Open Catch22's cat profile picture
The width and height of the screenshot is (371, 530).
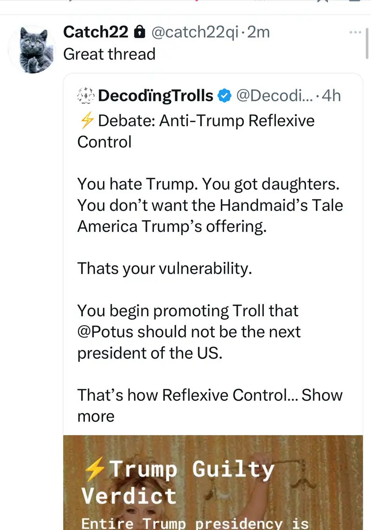coord(32,49)
